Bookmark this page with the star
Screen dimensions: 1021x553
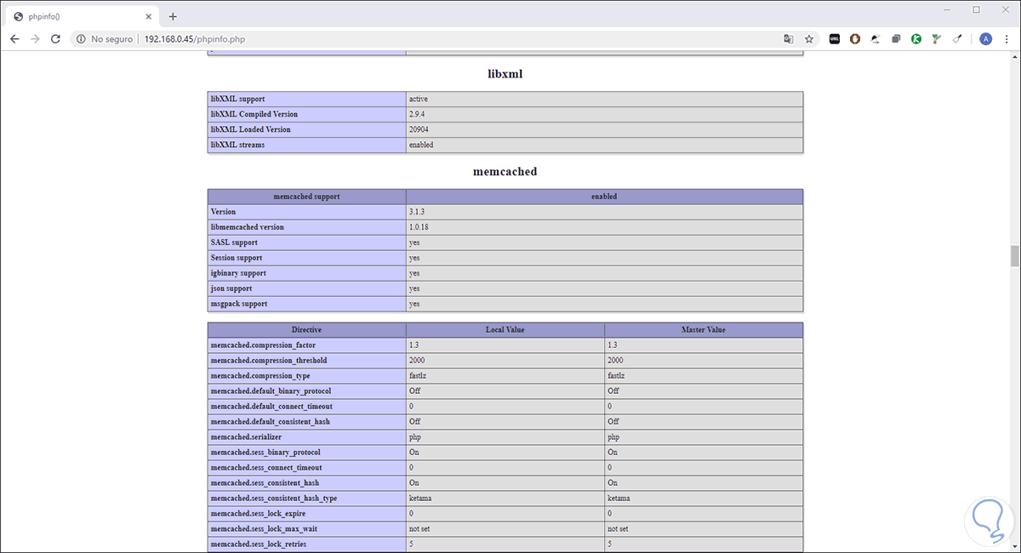tap(809, 39)
